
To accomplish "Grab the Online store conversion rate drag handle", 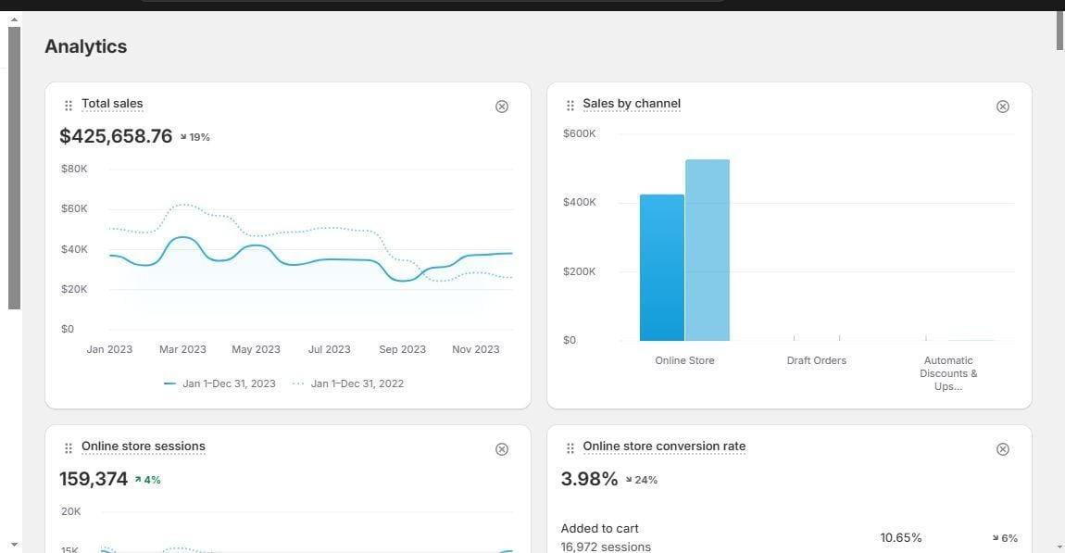I will (x=570, y=448).
